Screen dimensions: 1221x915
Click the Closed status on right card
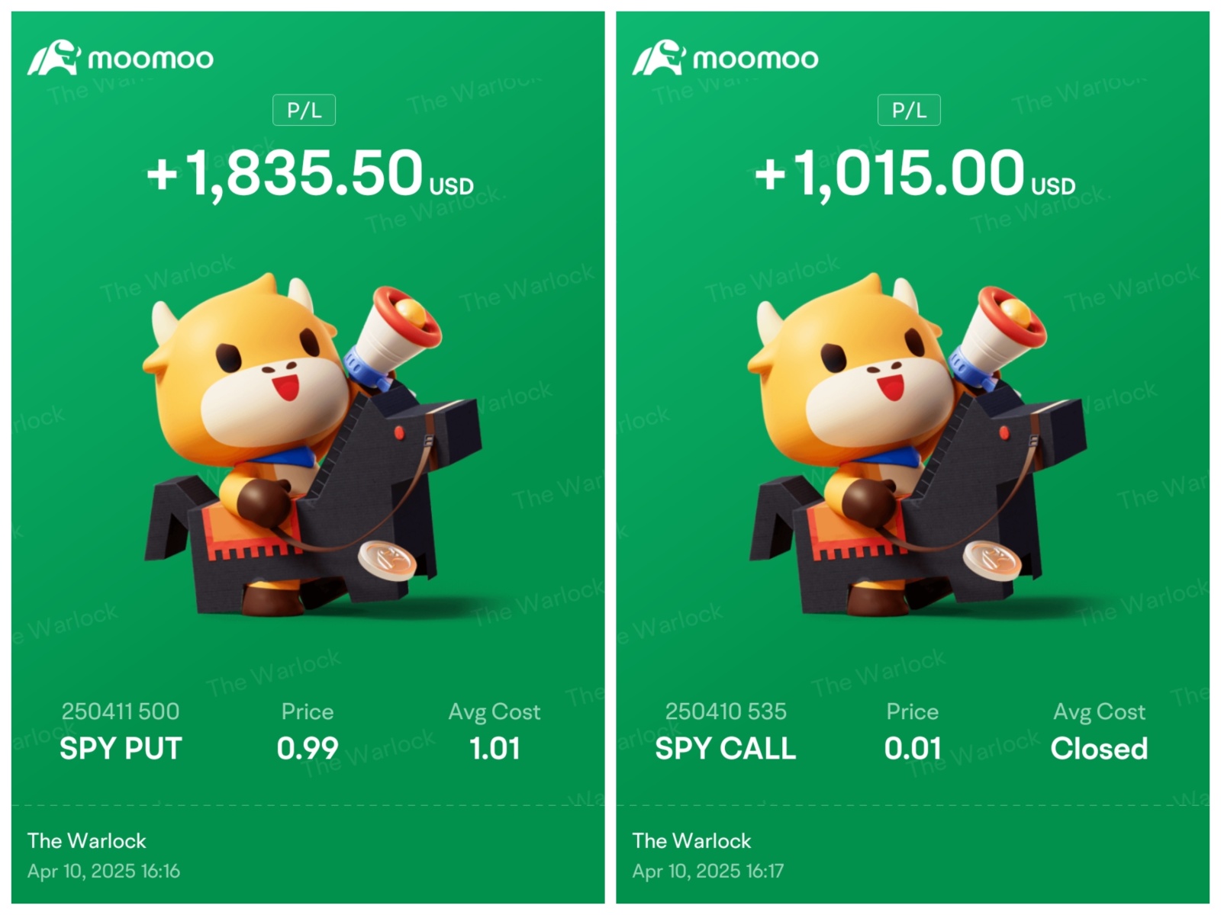1099,749
